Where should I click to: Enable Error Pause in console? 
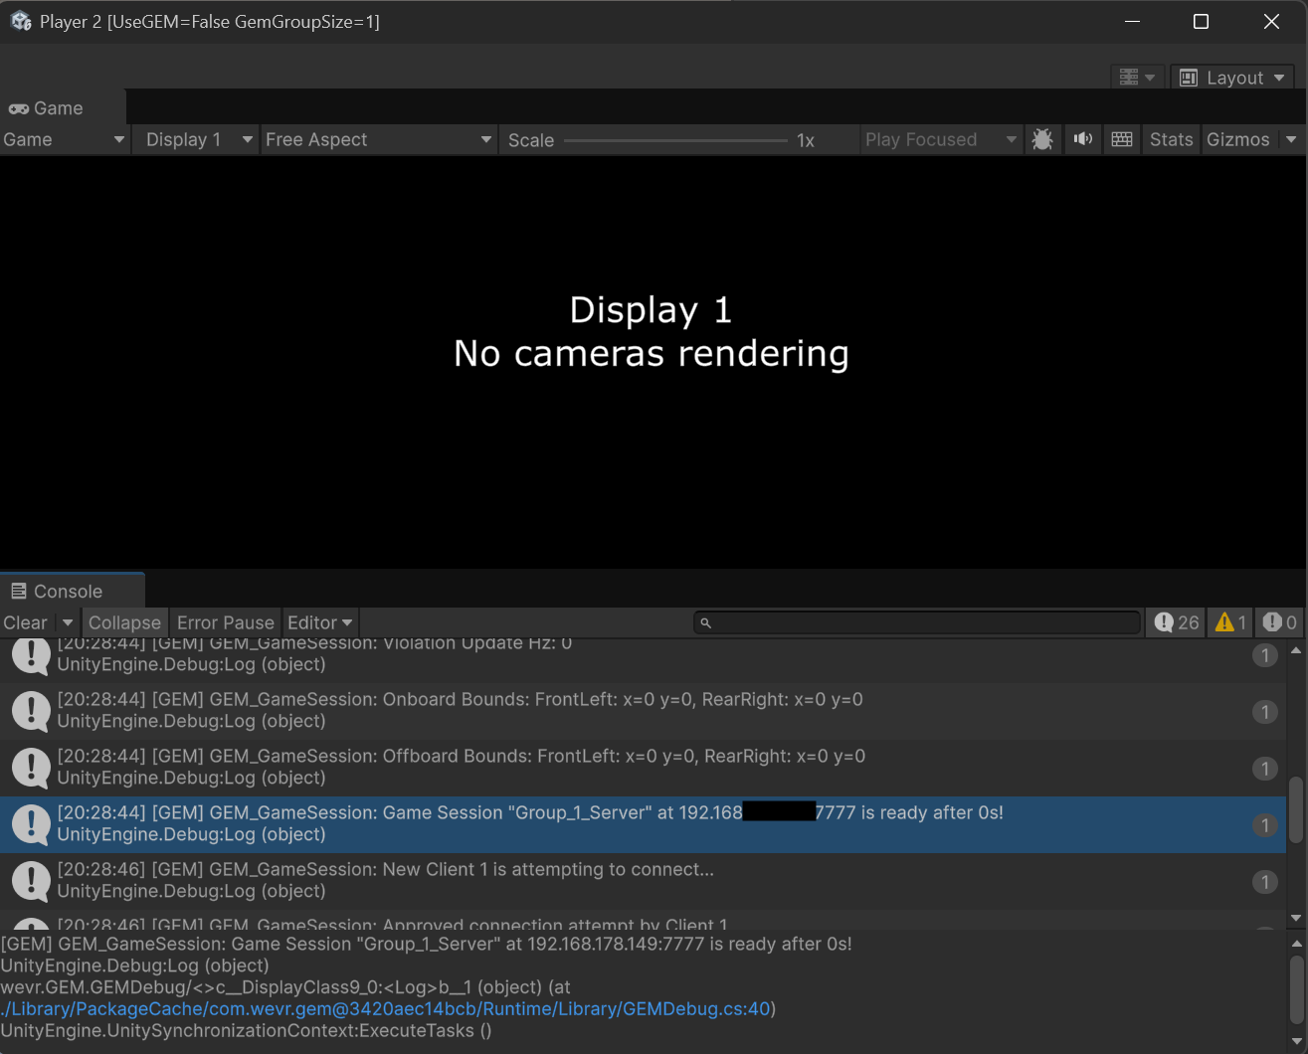click(x=225, y=622)
